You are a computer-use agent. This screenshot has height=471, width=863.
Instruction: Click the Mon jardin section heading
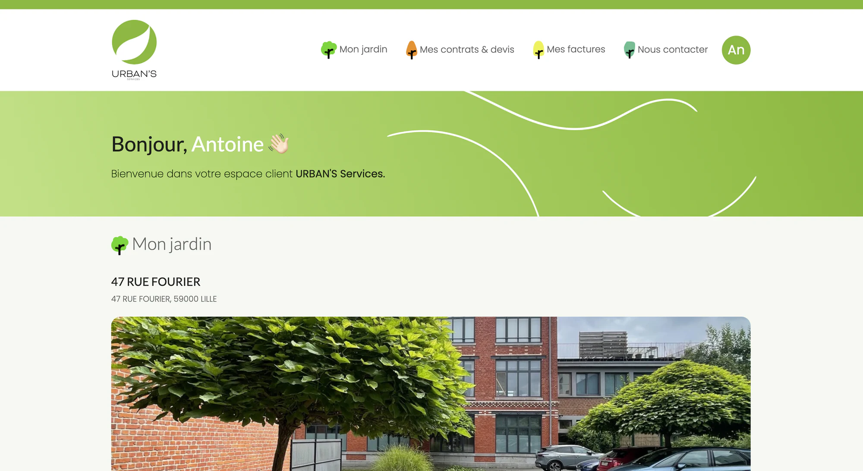tap(172, 245)
